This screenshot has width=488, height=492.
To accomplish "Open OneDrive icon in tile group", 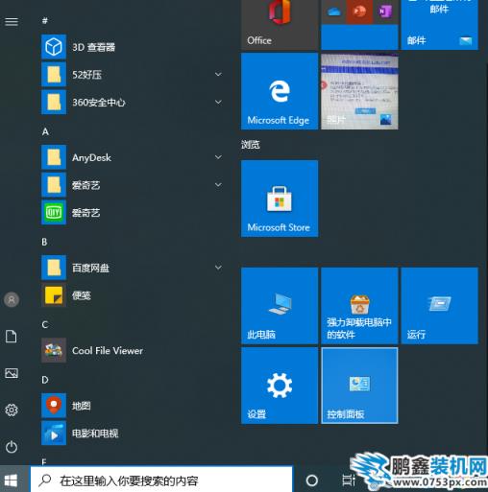I will (x=334, y=12).
